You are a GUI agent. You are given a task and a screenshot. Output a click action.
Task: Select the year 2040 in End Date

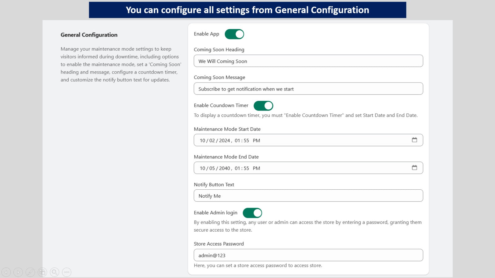click(225, 168)
